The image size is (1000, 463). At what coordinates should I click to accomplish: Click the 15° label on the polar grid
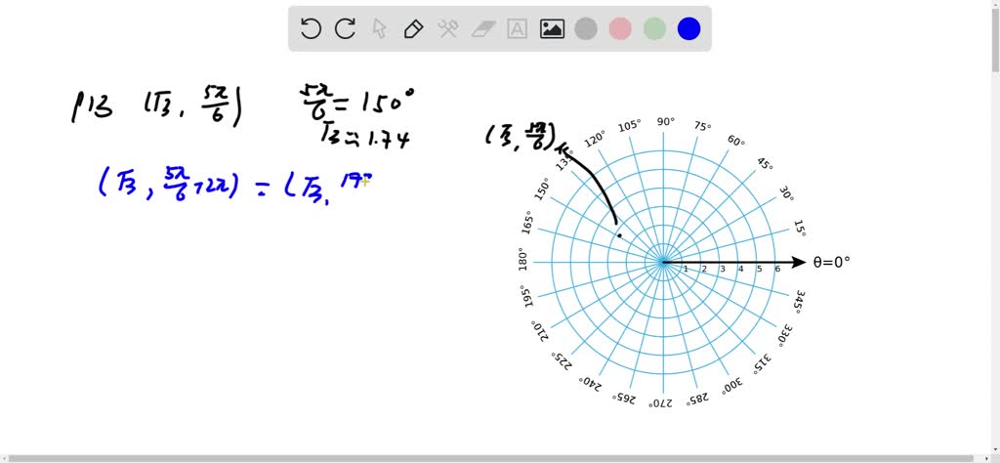coord(800,229)
